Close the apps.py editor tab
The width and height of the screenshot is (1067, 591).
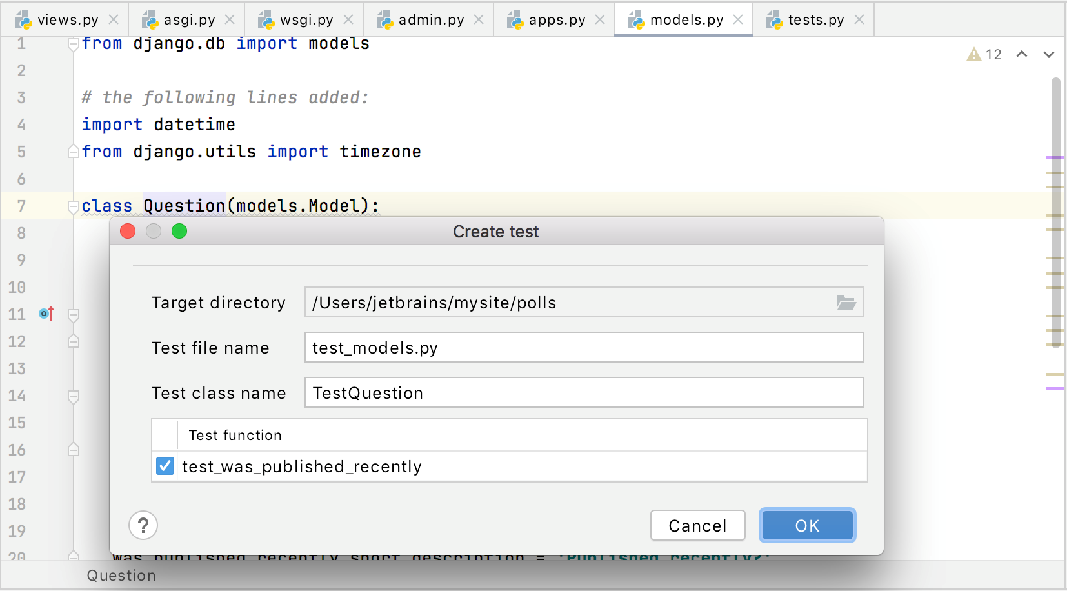600,19
